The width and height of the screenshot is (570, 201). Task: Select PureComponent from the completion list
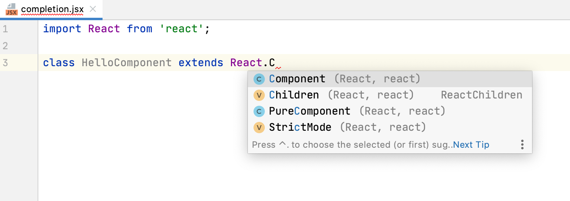tap(310, 111)
